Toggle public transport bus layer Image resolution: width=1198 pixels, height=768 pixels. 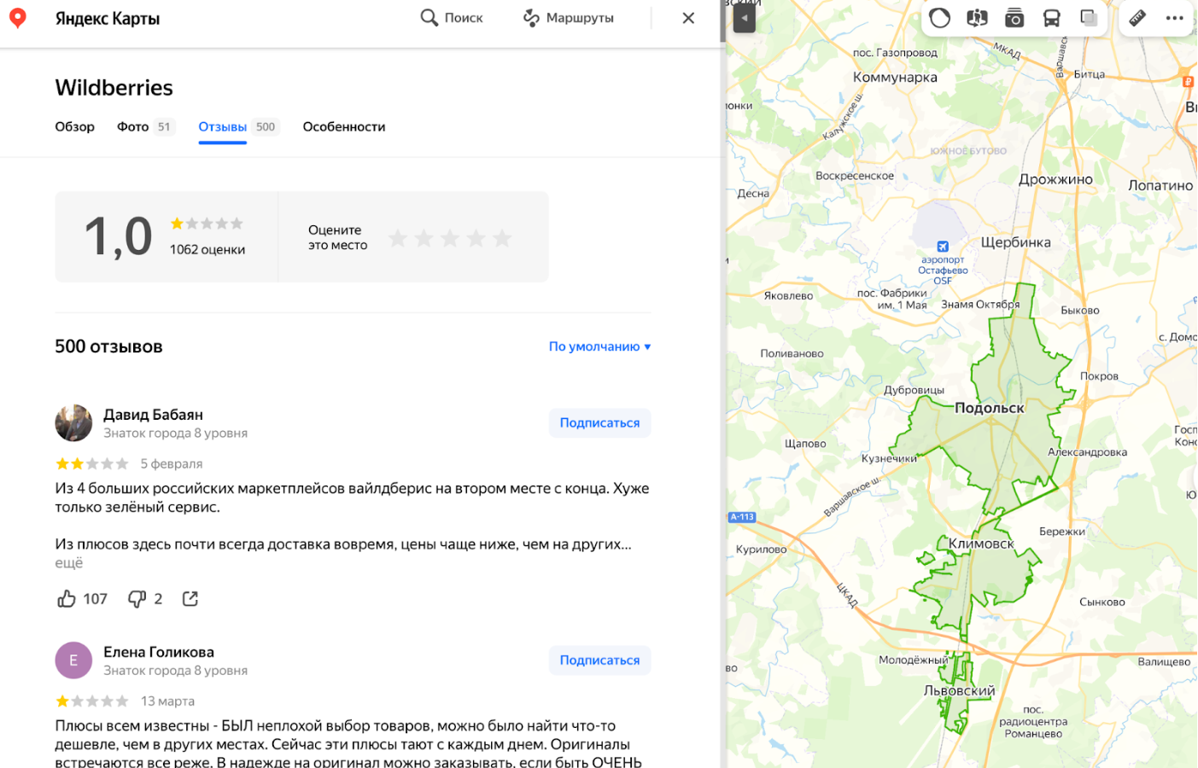1052,18
